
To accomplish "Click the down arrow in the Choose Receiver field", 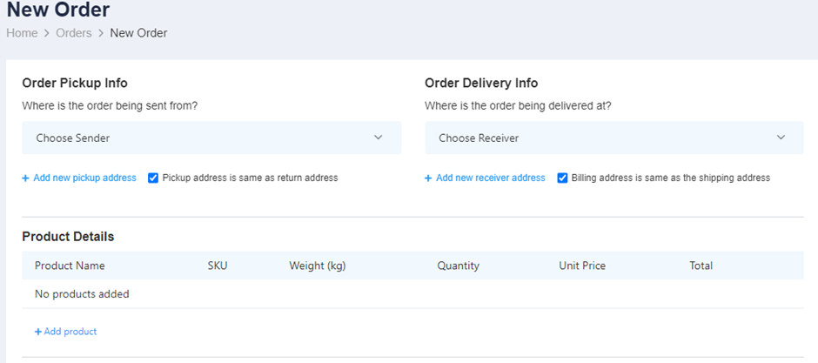I will [781, 138].
